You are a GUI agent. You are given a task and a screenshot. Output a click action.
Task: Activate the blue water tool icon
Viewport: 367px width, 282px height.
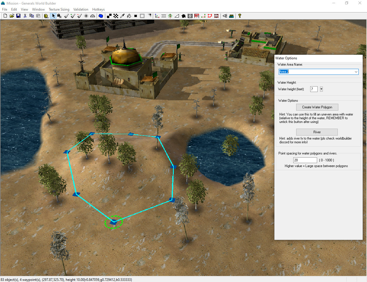tap(101, 16)
